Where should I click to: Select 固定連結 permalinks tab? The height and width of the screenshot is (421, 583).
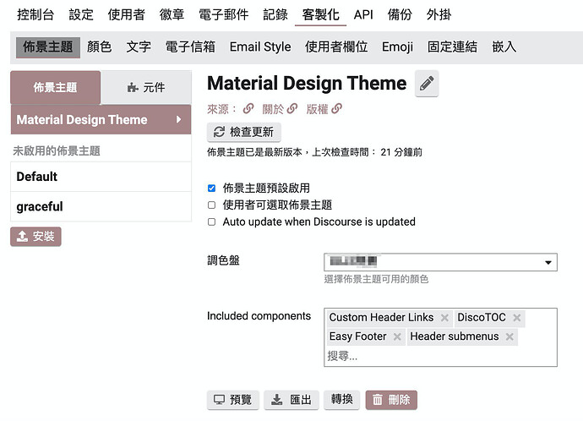click(x=452, y=47)
